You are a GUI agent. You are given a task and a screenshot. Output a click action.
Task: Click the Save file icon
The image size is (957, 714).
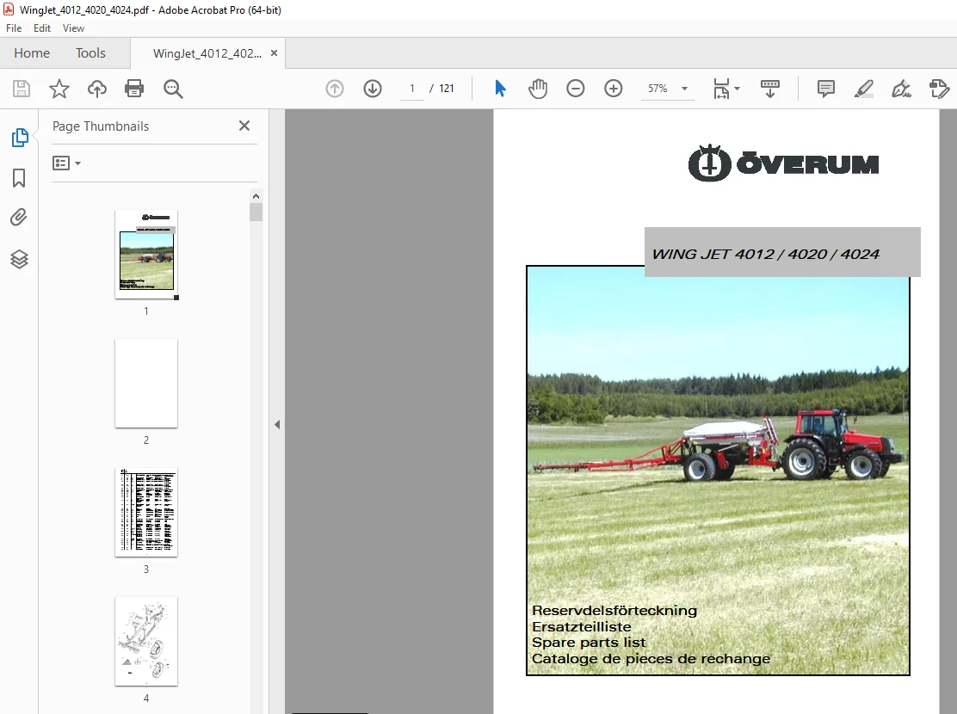[22, 89]
